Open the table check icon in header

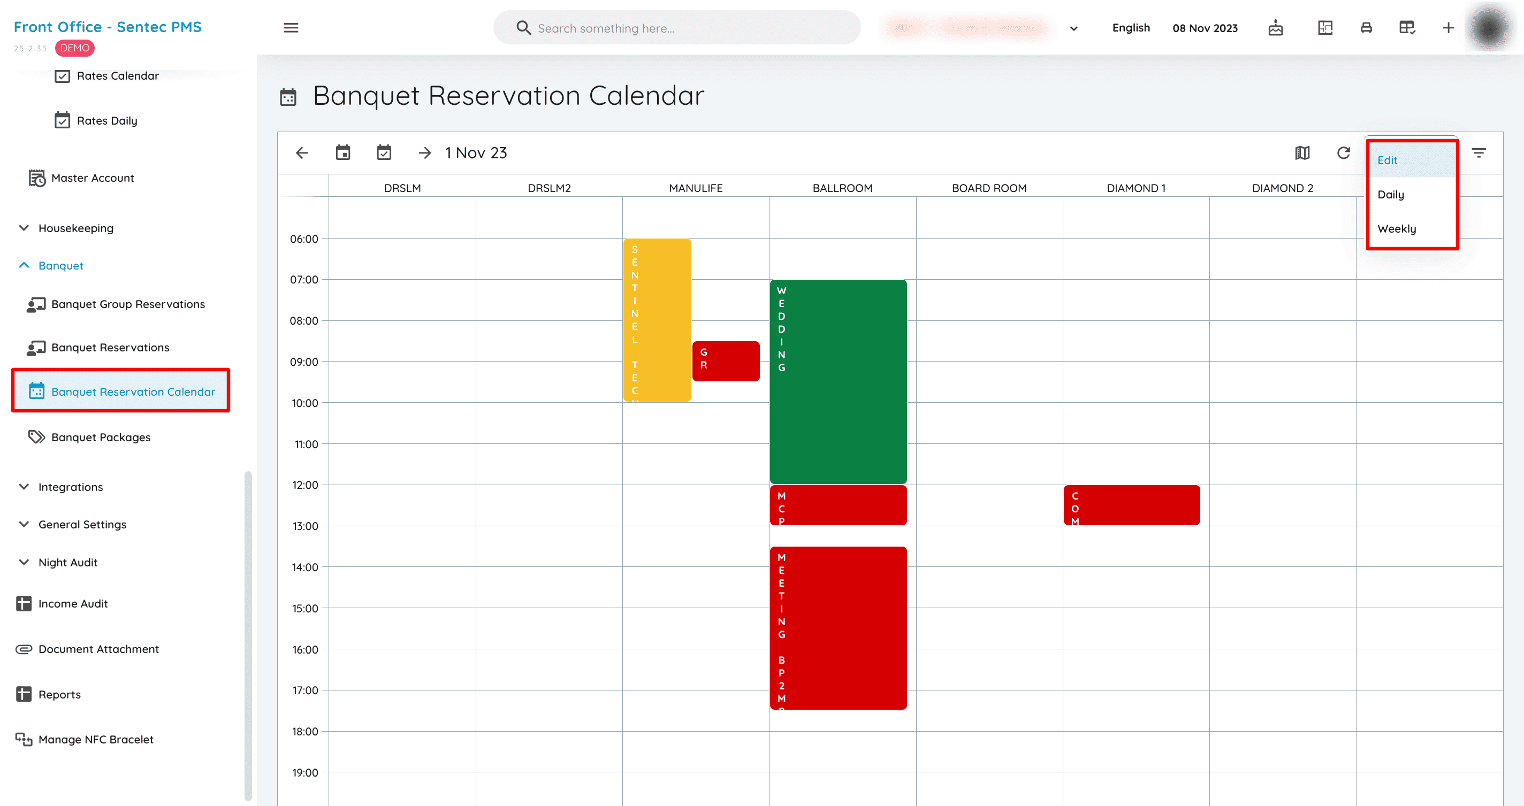coord(1407,28)
